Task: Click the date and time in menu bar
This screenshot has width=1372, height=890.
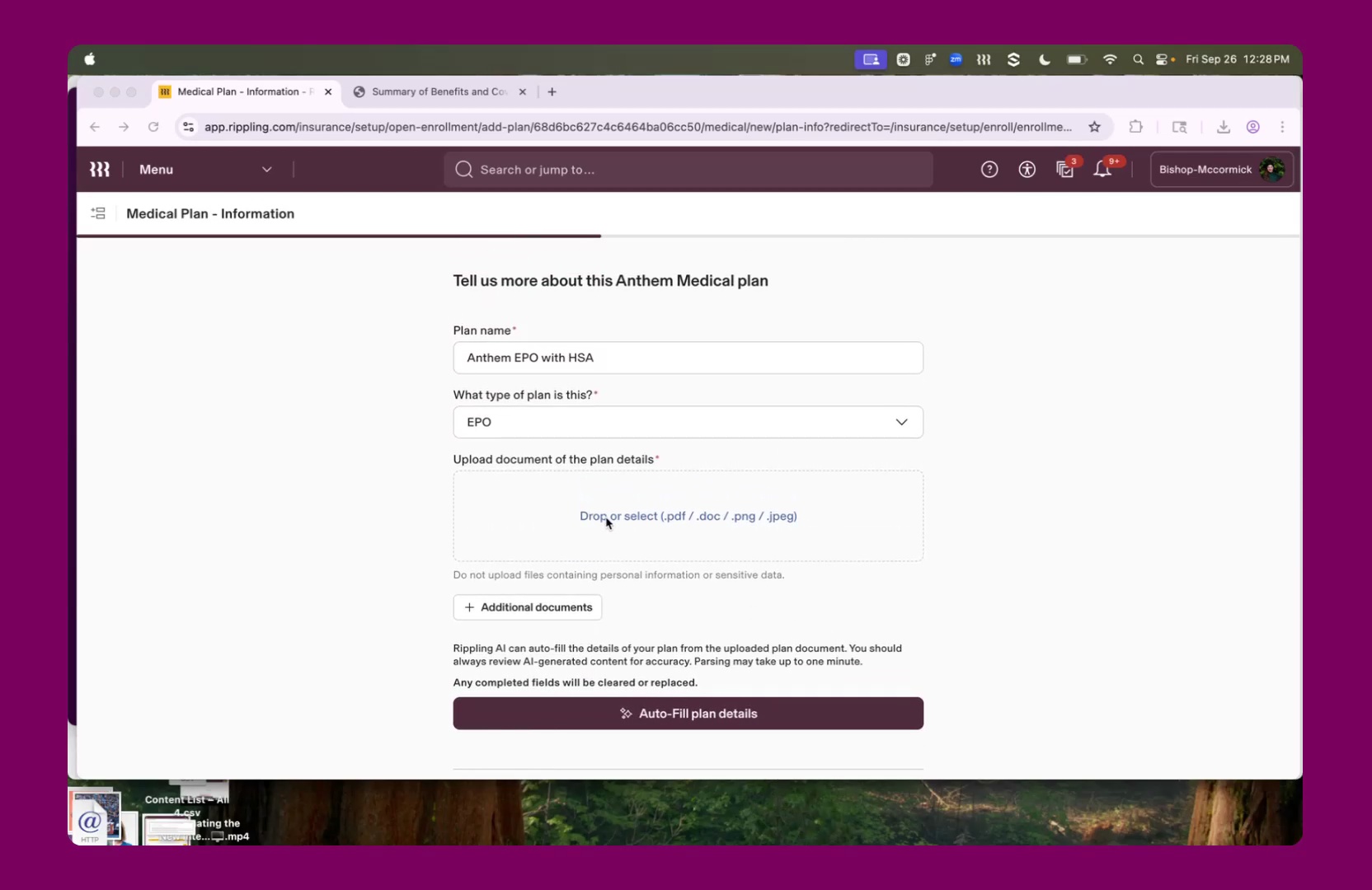Action: click(1237, 59)
